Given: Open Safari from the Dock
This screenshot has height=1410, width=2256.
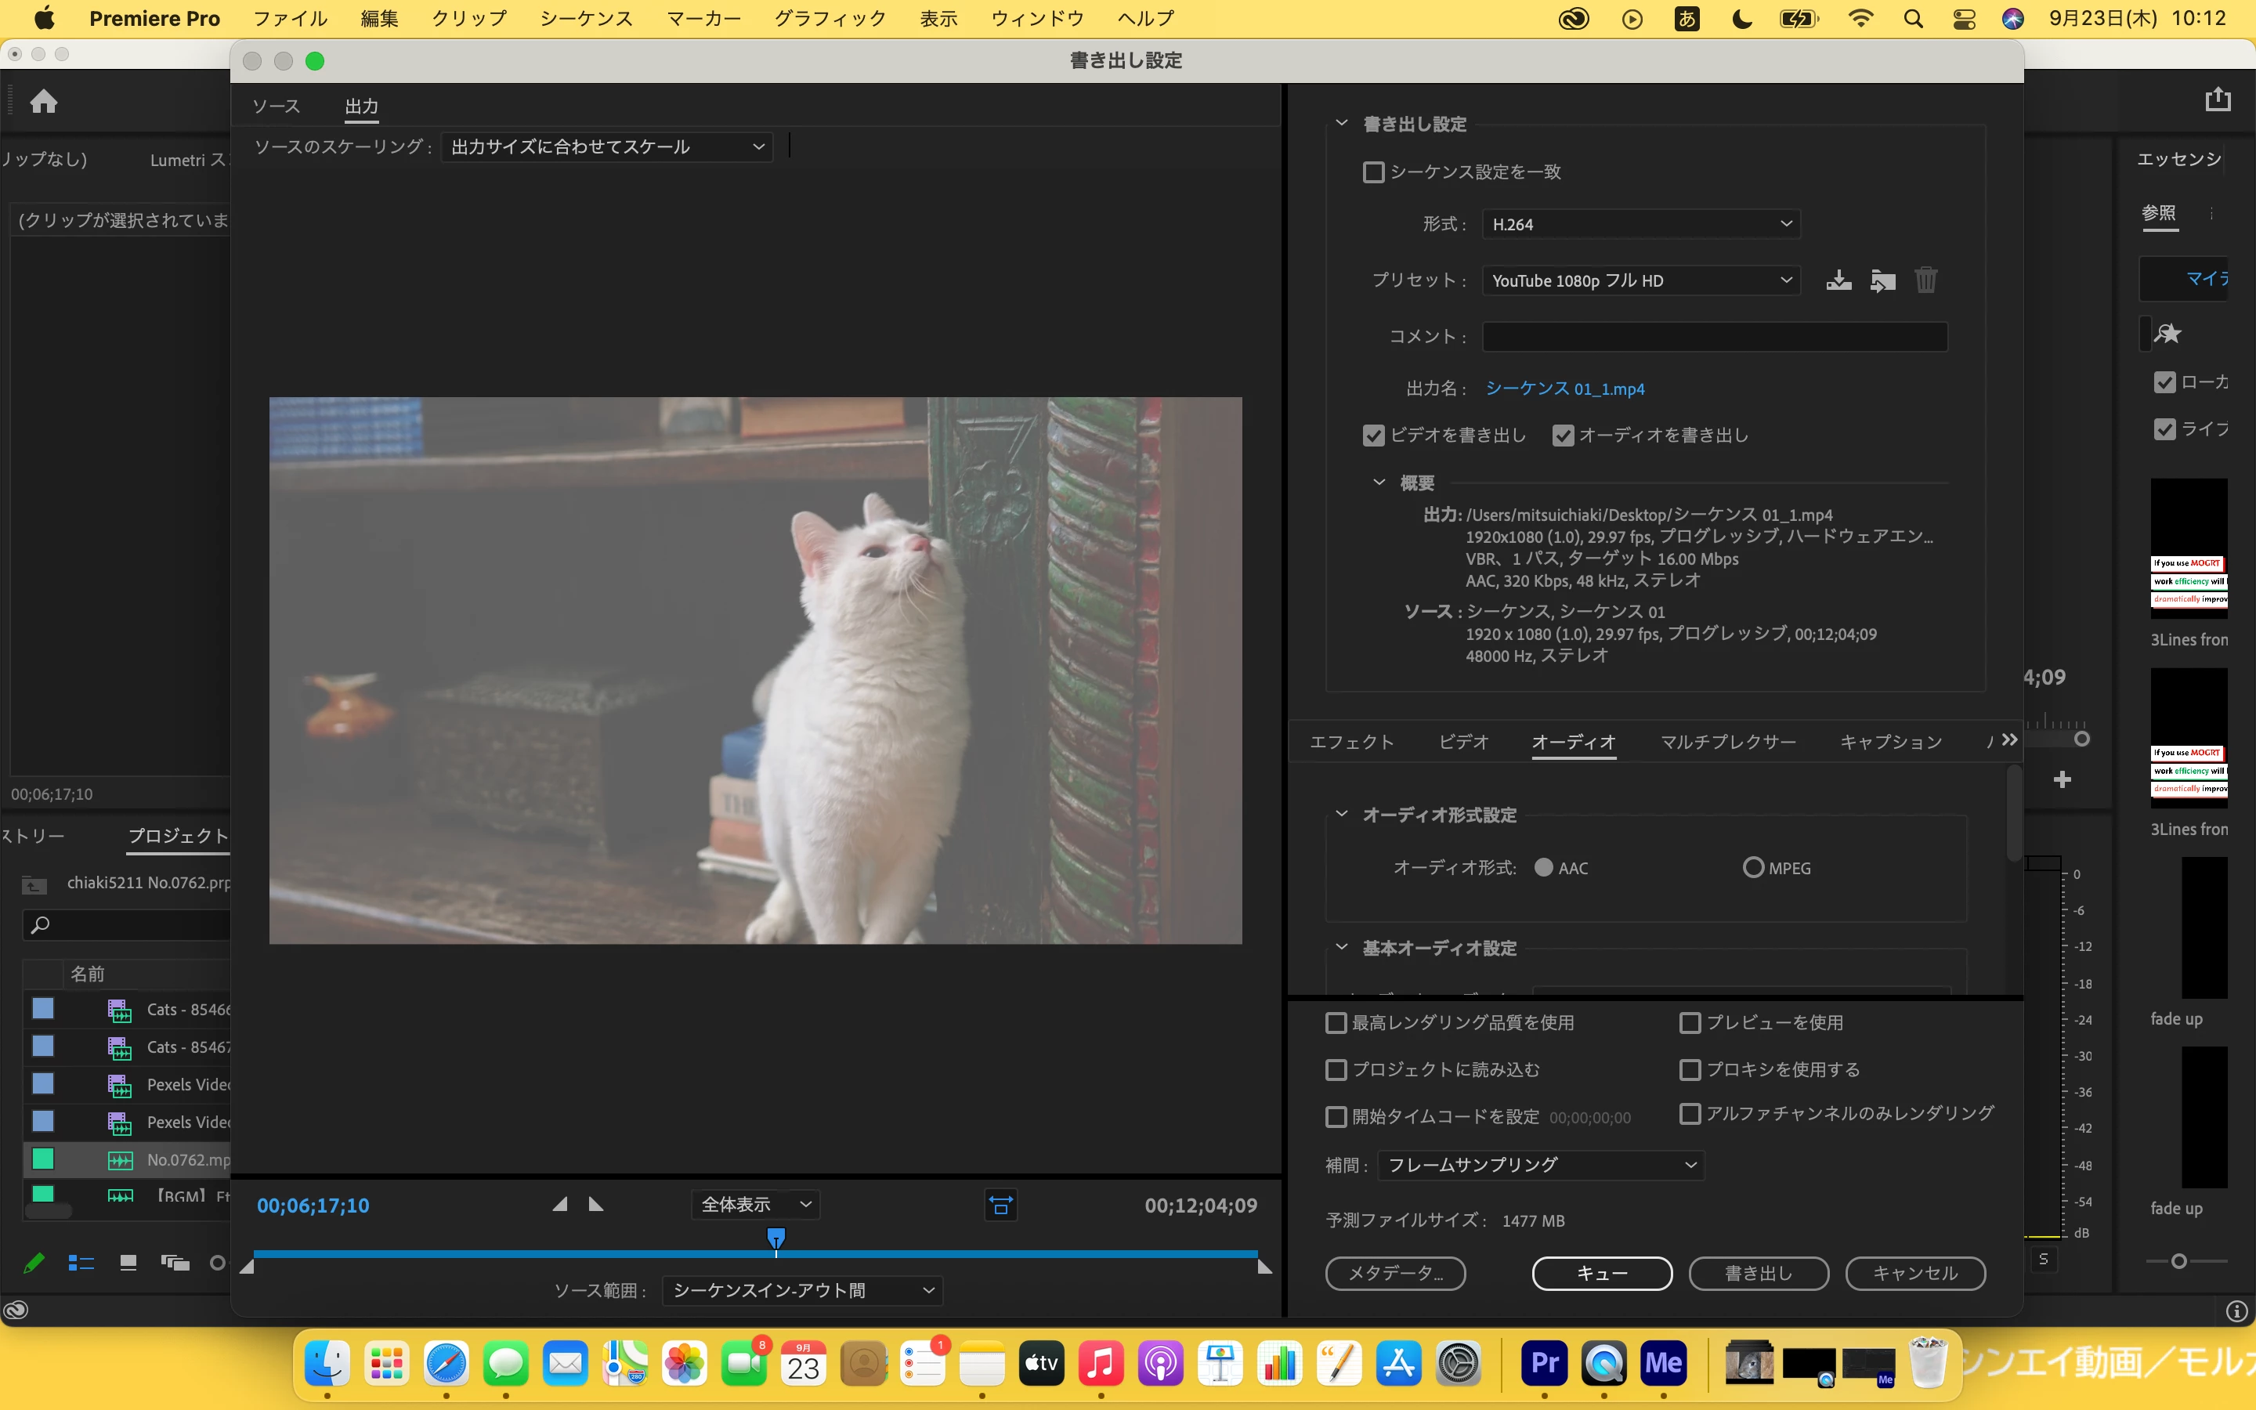Looking at the screenshot, I should (x=446, y=1363).
